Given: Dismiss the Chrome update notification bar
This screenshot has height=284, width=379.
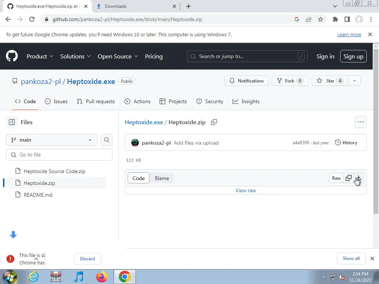Looking at the screenshot, I should pos(370,34).
